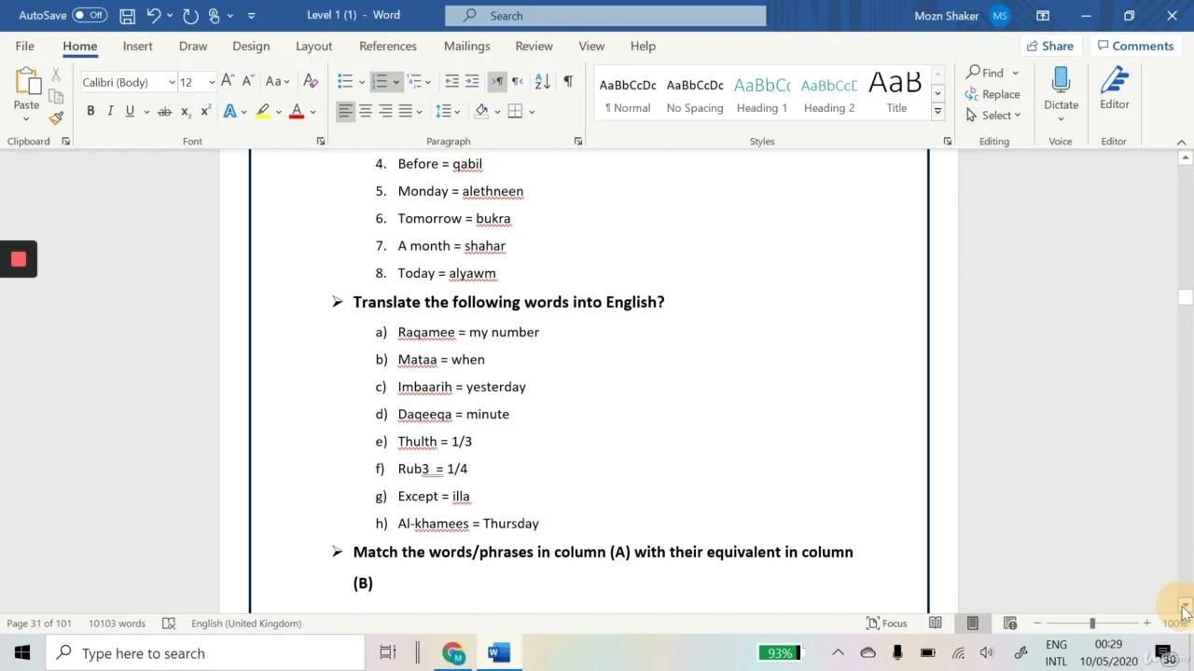Center align the paragraph

click(365, 111)
